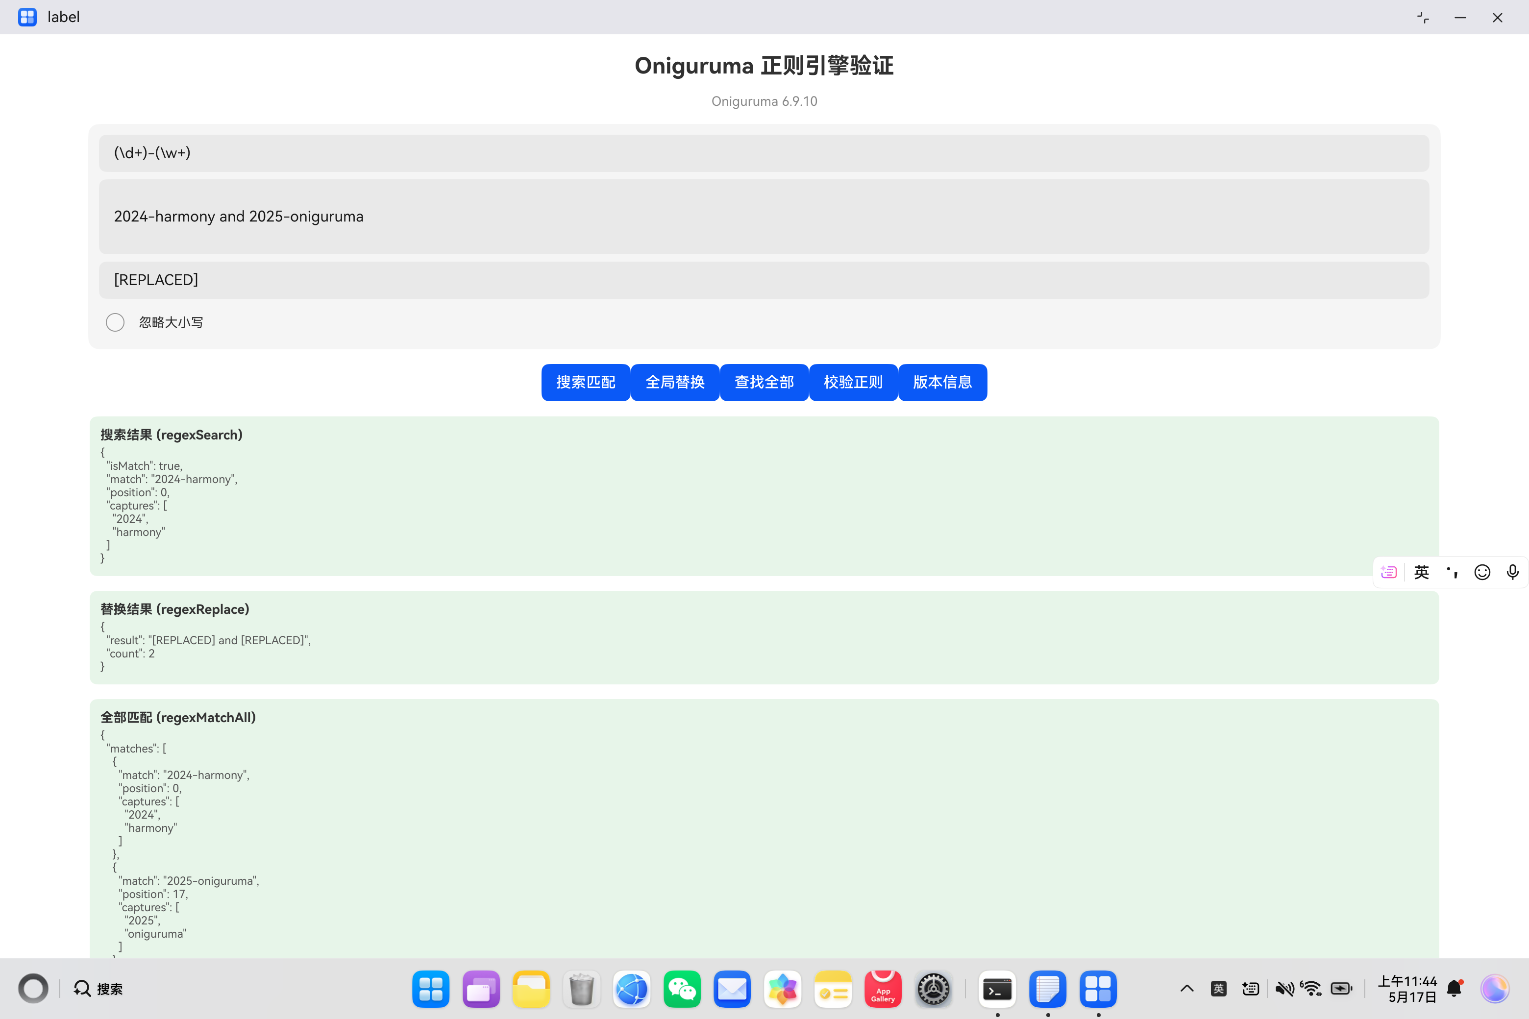1529x1019 pixels.
Task: Click the "isMatch": true line
Action: 144,466
